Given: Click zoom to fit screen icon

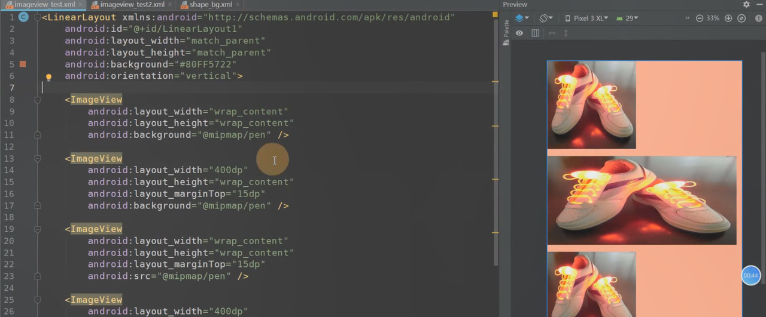Looking at the screenshot, I should 741,19.
